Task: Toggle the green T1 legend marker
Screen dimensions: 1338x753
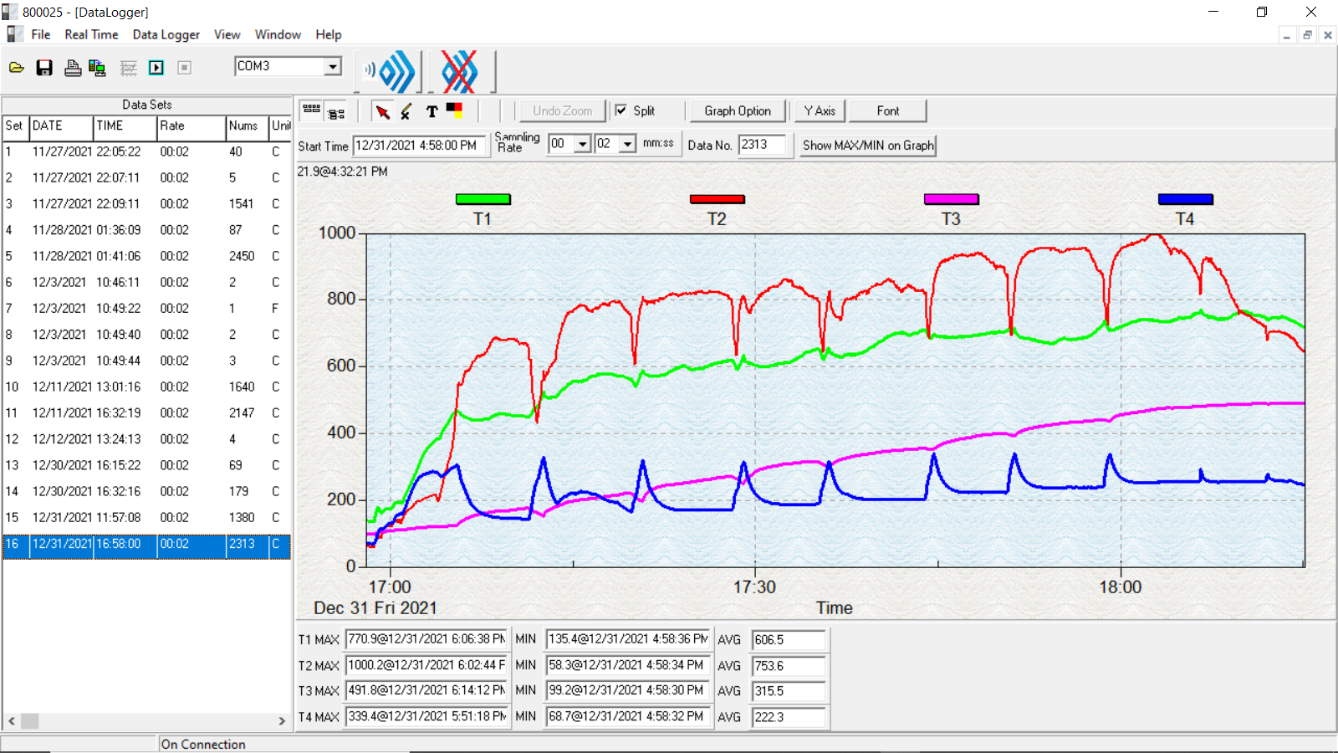Action: tap(483, 199)
